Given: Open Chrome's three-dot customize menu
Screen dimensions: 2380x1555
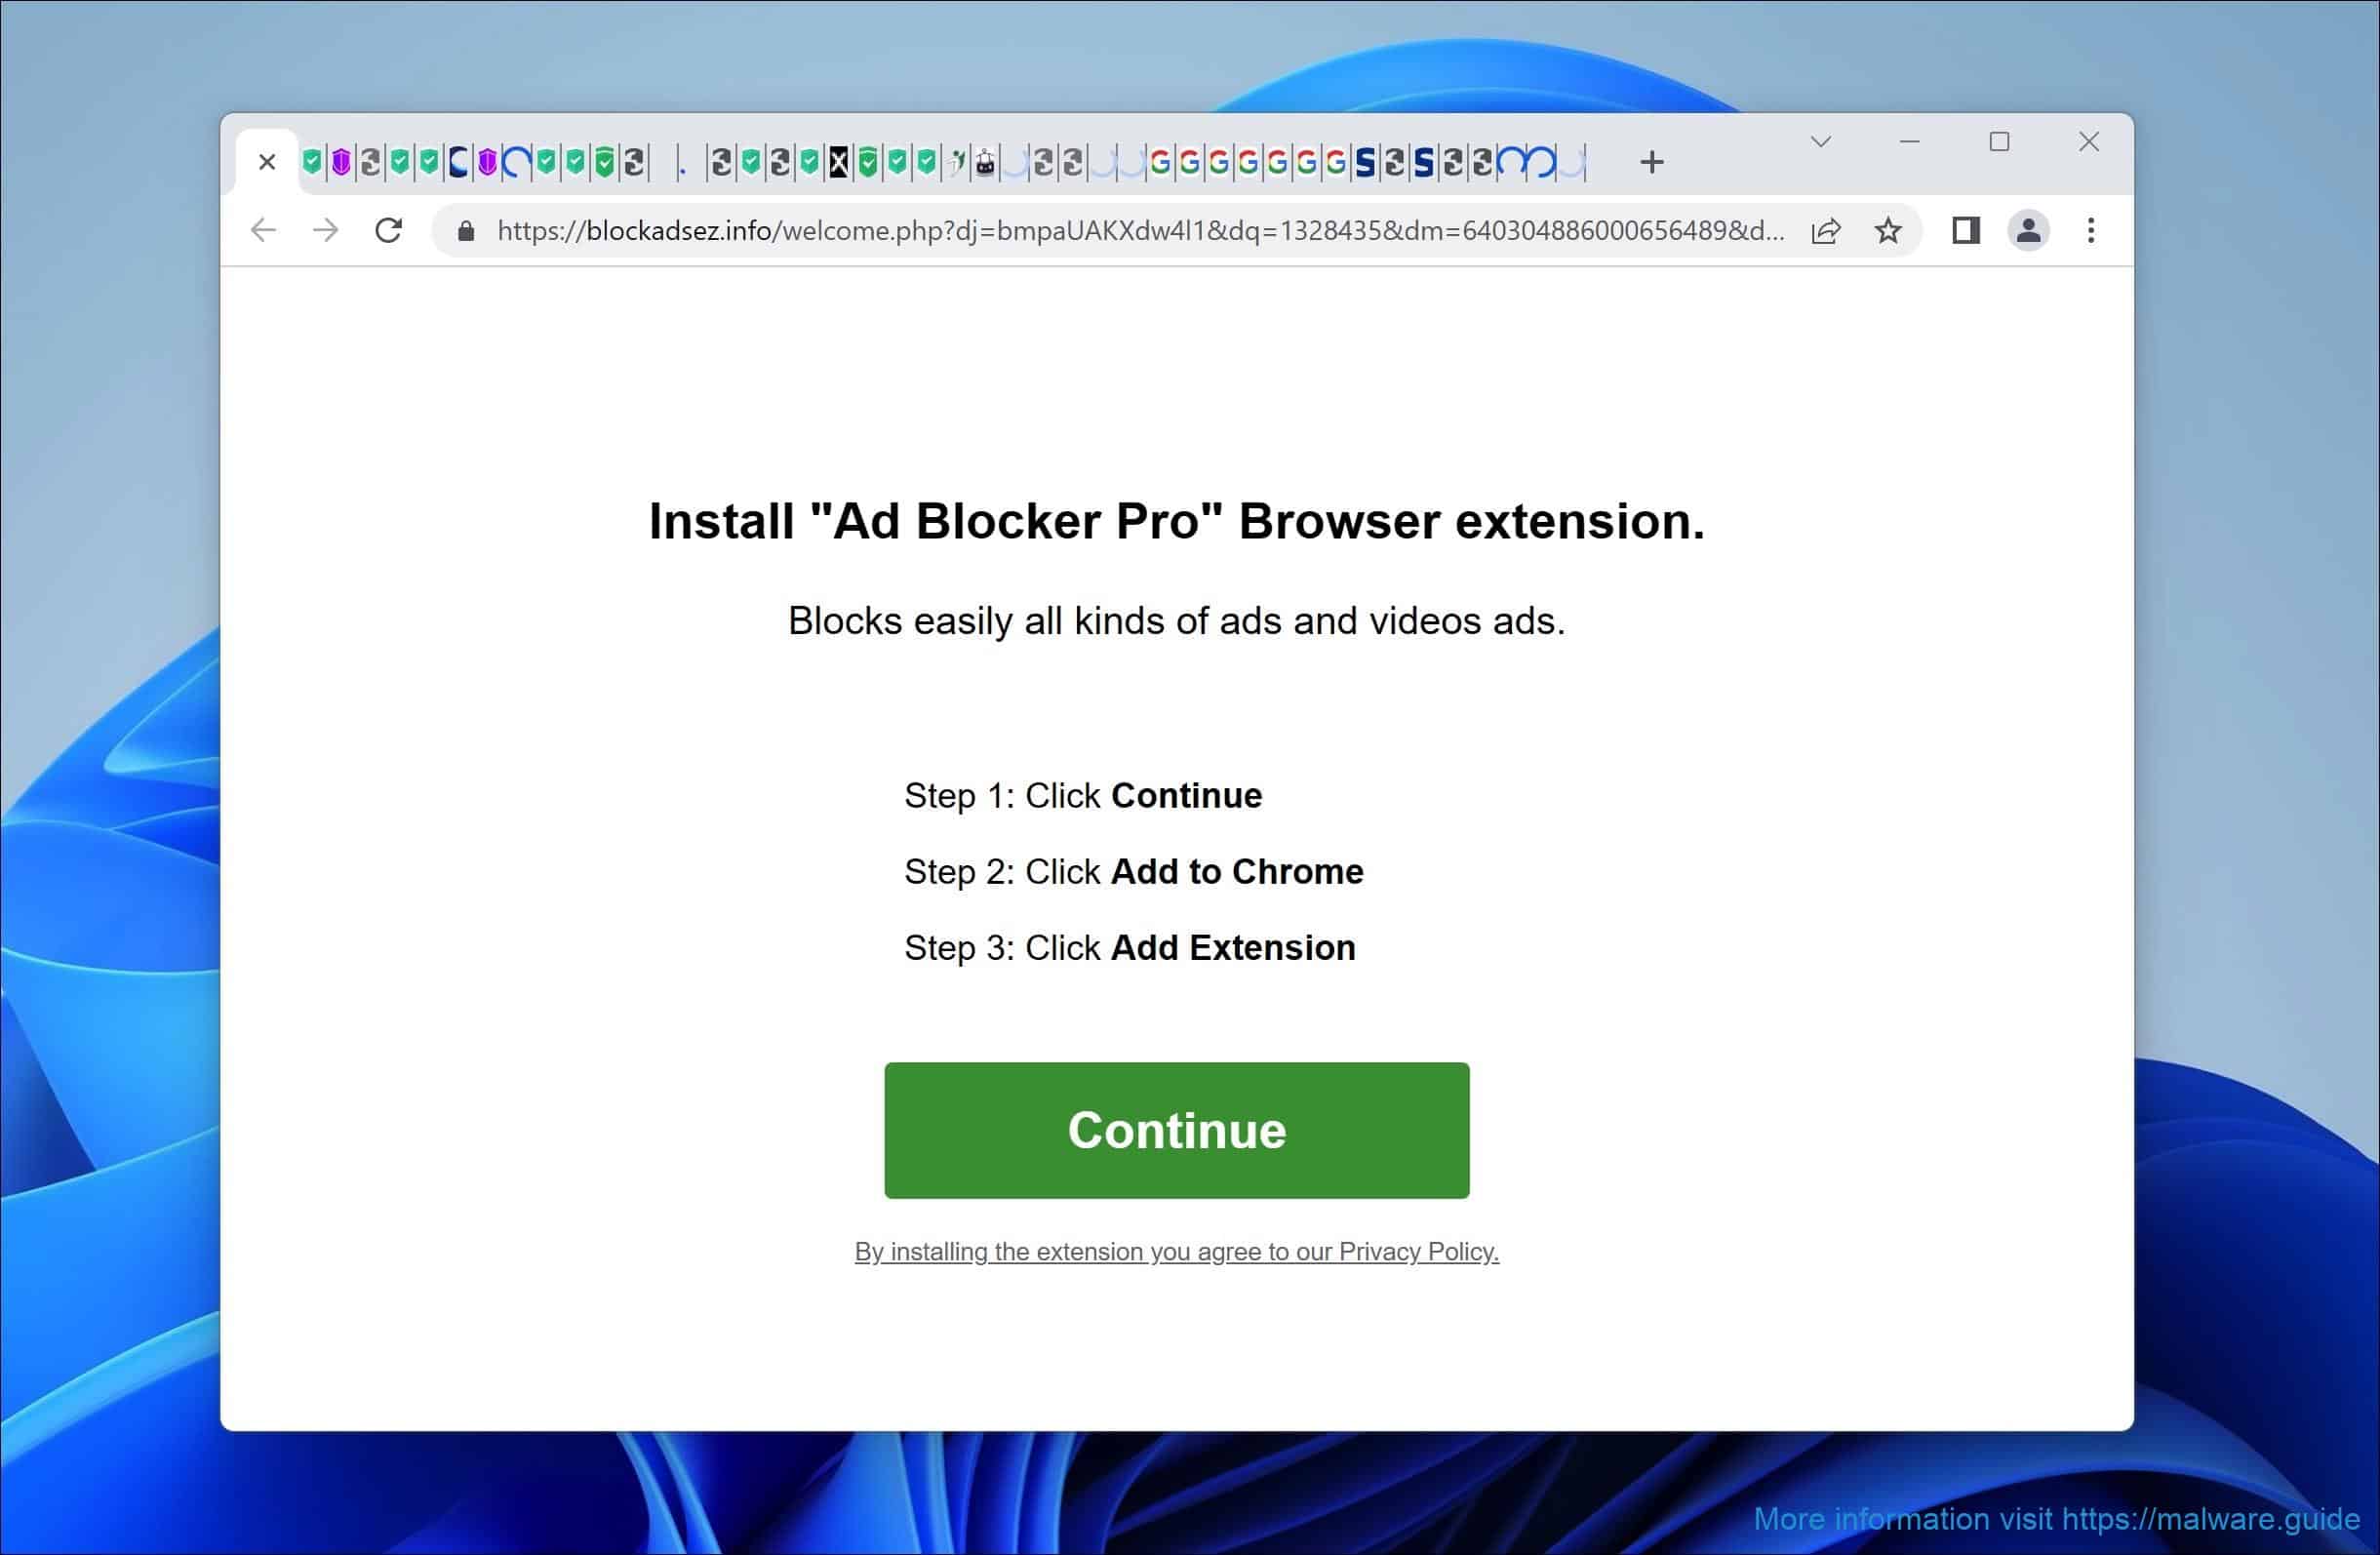Looking at the screenshot, I should click(x=2090, y=230).
